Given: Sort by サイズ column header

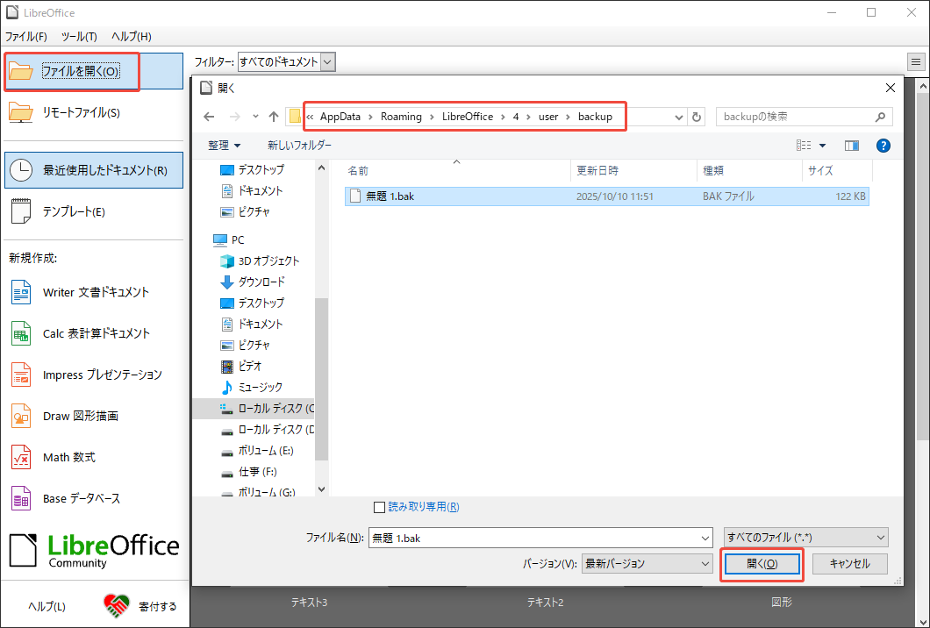Looking at the screenshot, I should [x=837, y=171].
